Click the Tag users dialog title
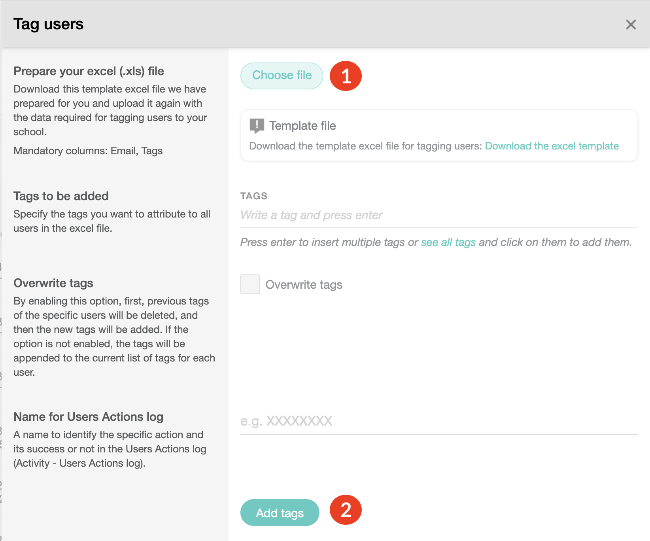This screenshot has width=650, height=541. tap(48, 24)
